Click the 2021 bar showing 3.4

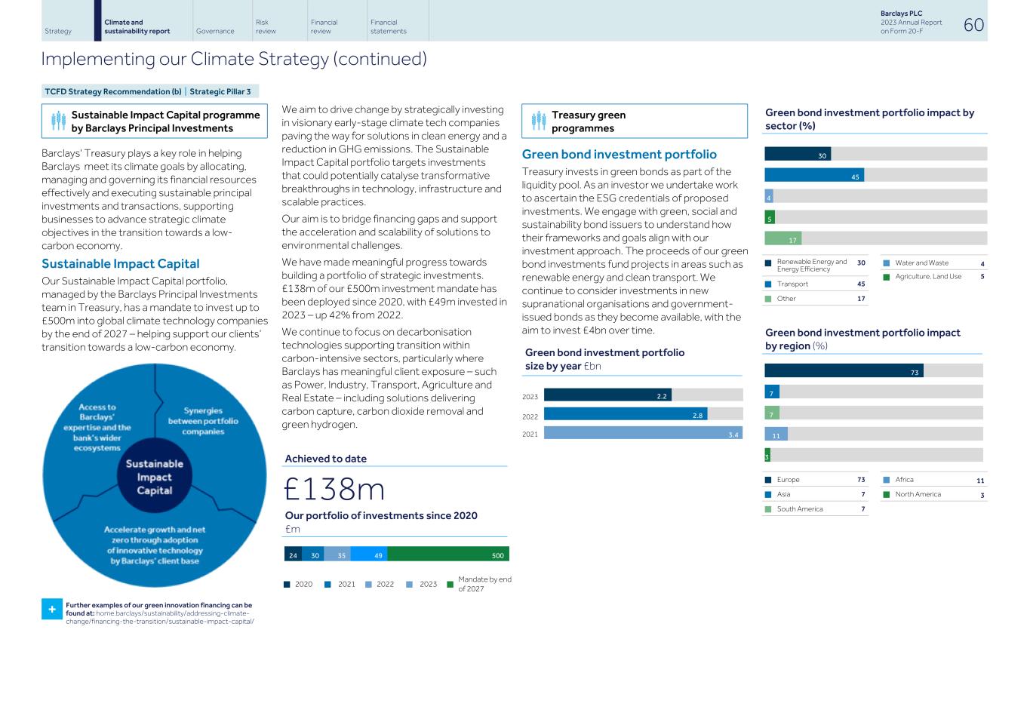(x=641, y=432)
